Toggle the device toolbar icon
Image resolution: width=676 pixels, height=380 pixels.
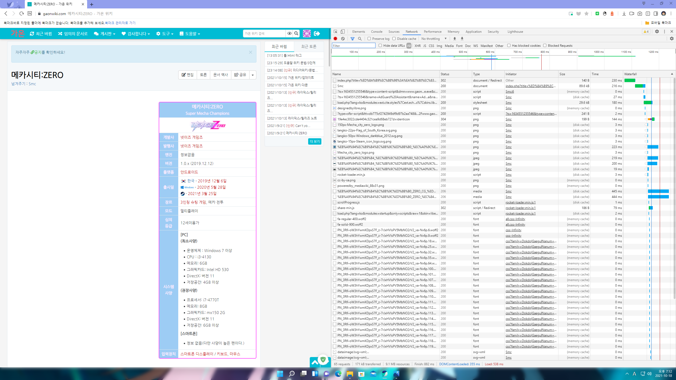(x=342, y=32)
